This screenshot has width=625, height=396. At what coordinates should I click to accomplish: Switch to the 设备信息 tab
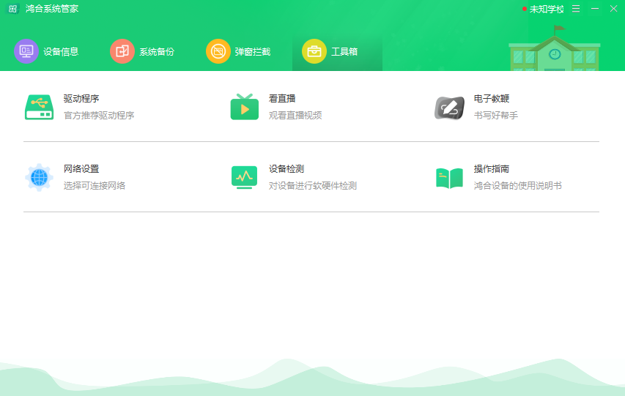61,52
